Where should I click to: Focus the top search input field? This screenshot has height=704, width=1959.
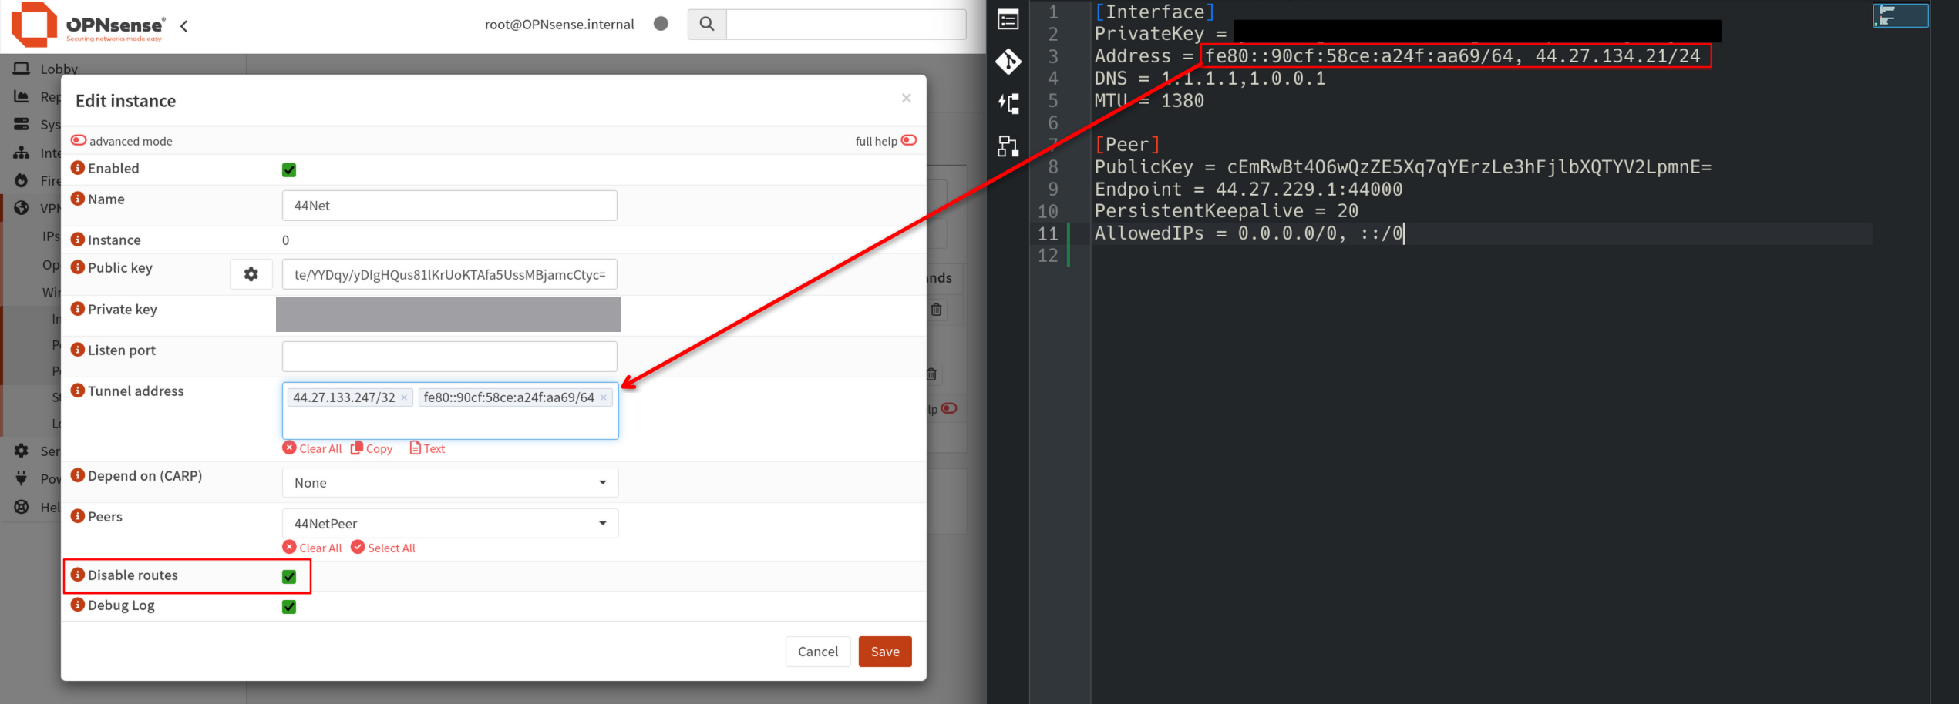click(846, 25)
